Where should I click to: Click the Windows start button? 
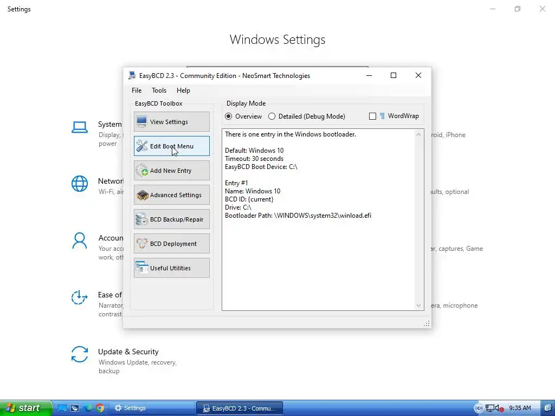tap(25, 408)
